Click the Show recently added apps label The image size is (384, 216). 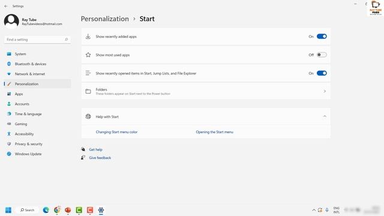coord(116,37)
